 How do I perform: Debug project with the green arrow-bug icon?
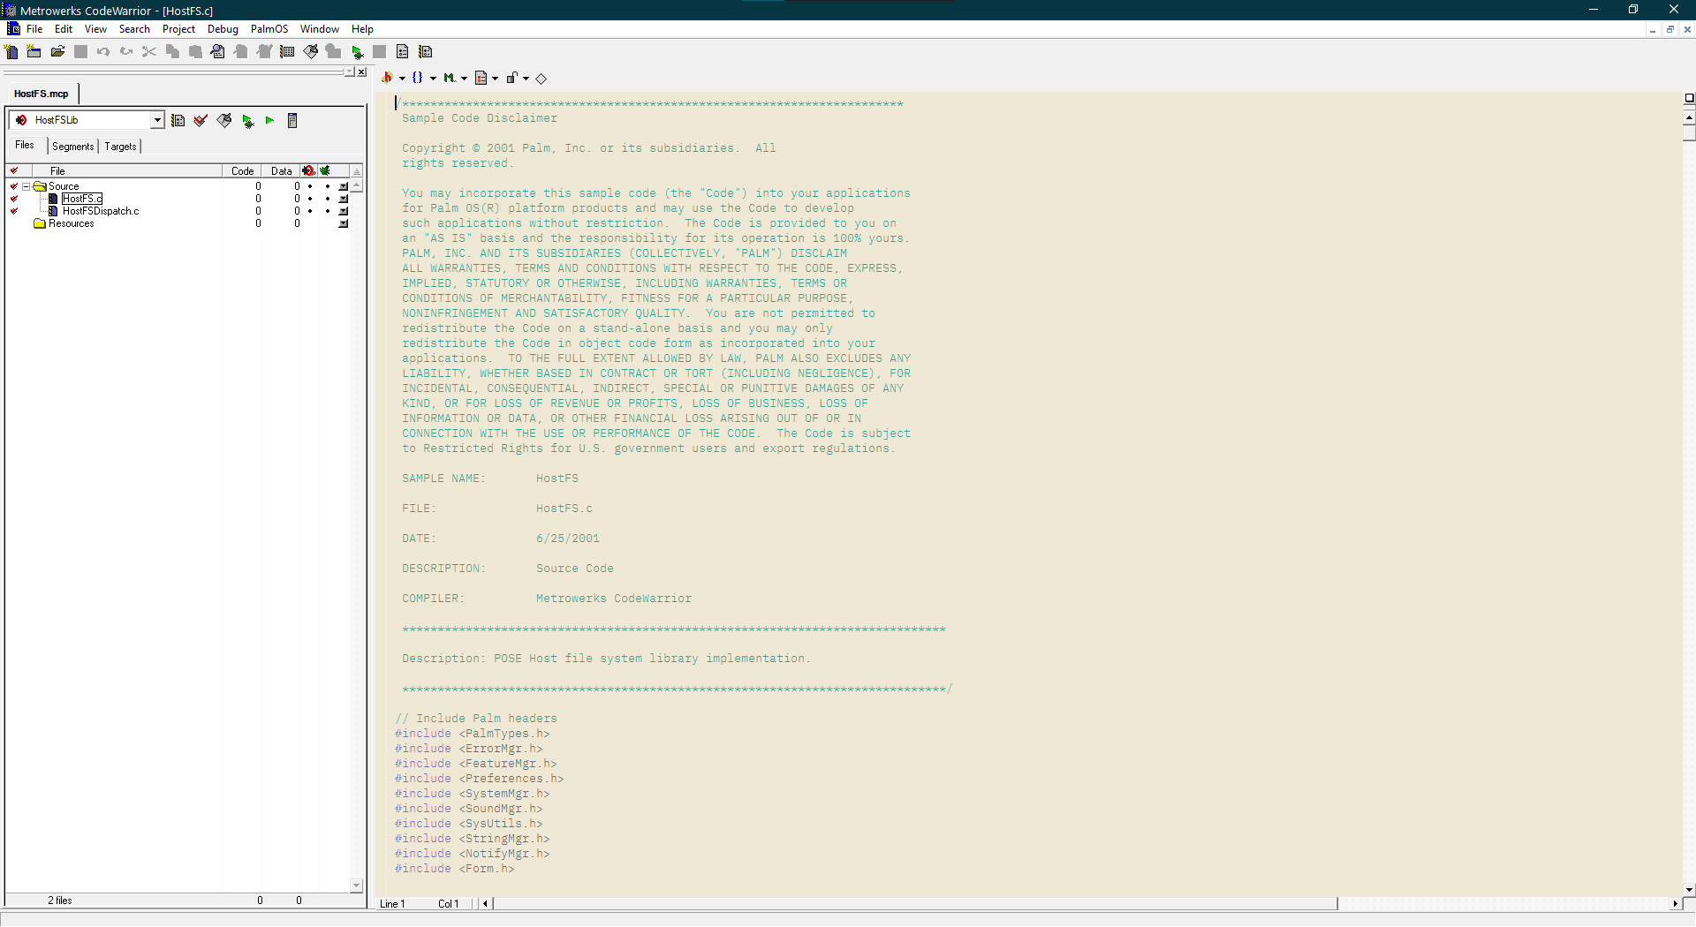pos(248,121)
